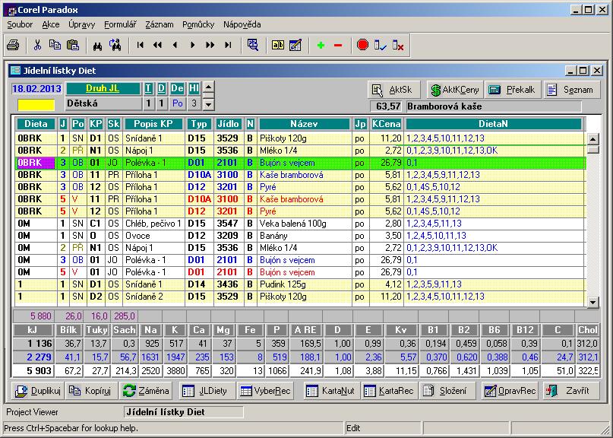Screen dimensions: 613x438
Task: Click the yellow color box under the date
Action: coord(36,105)
